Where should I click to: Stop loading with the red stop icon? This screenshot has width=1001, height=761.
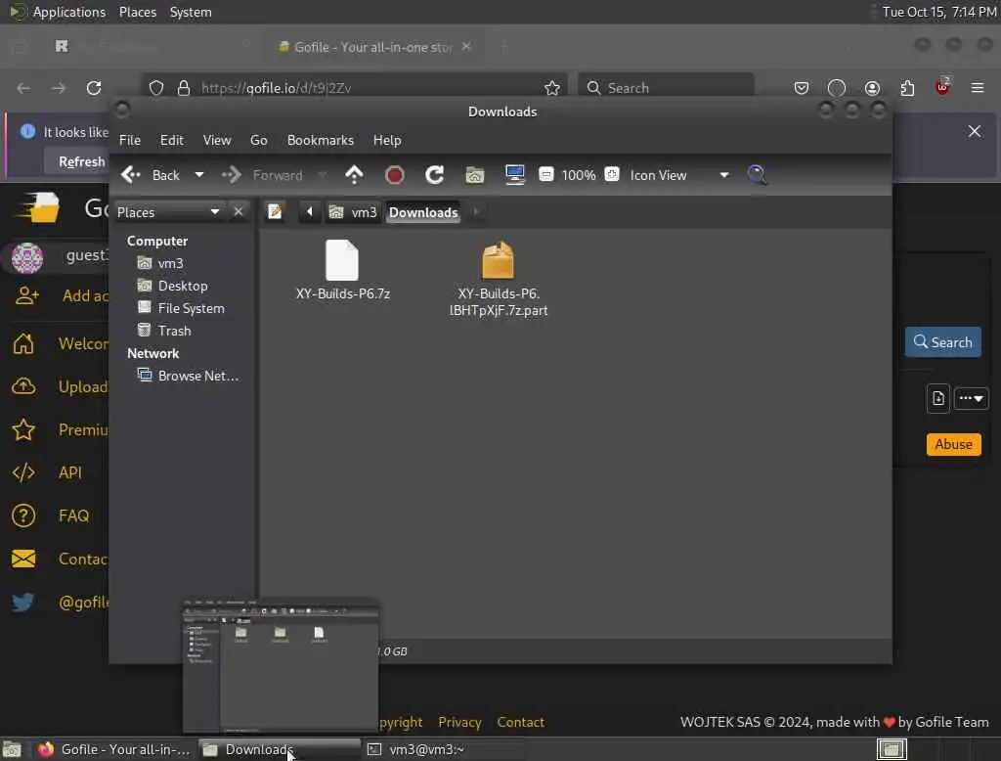tap(395, 175)
